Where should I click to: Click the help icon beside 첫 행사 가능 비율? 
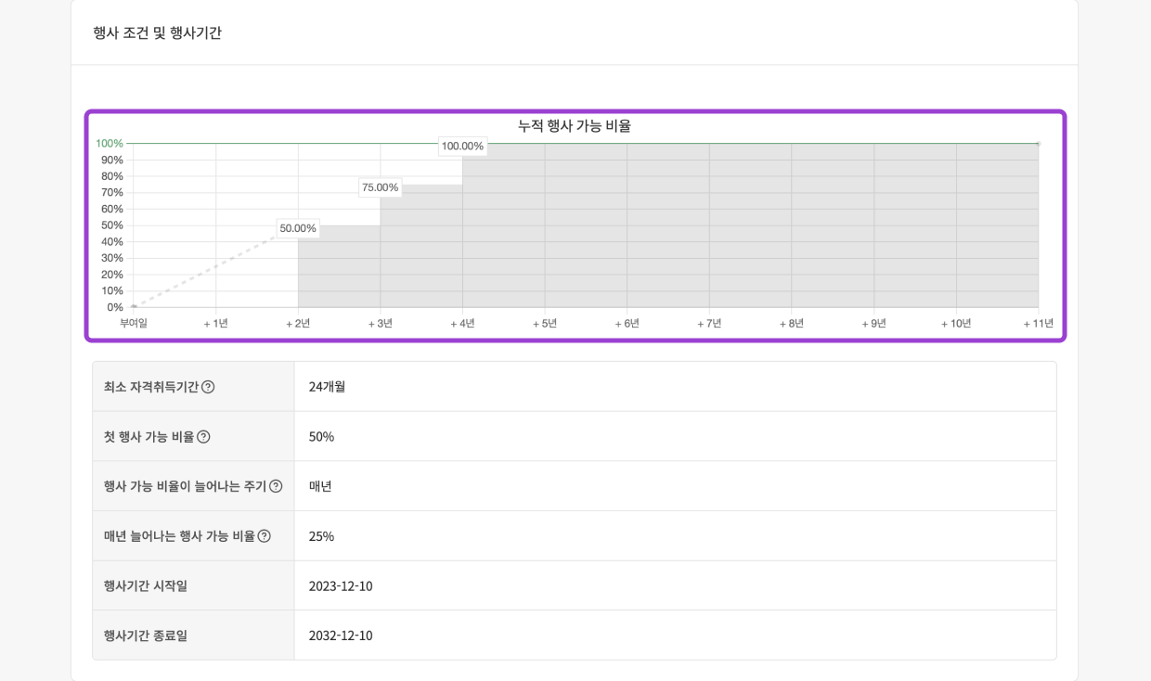[x=204, y=438]
